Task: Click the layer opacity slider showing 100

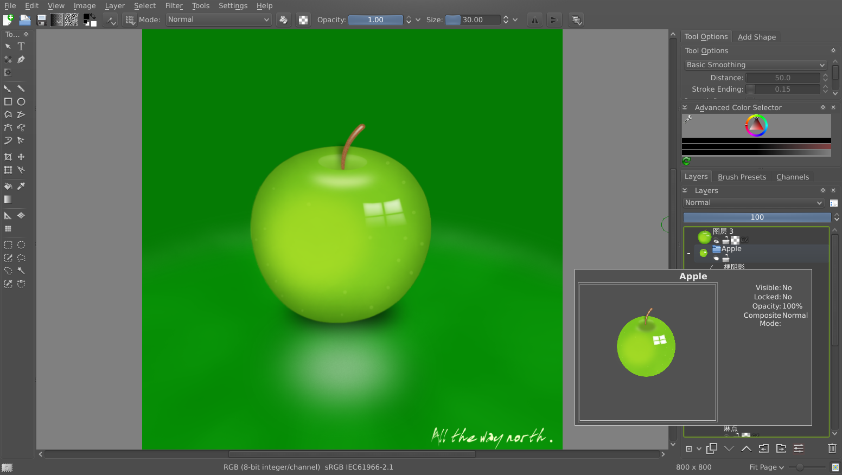Action: pyautogui.click(x=756, y=217)
